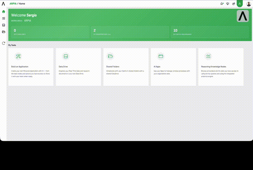Image resolution: width=253 pixels, height=170 pixels.
Task: Click the AI Apps description text
Action: tap(172, 72)
